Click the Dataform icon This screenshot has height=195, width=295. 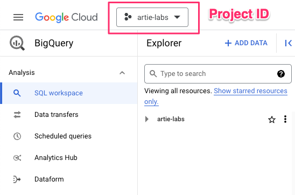pyautogui.click(x=17, y=179)
